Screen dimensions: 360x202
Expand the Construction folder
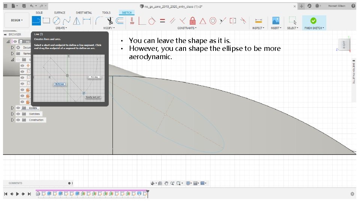12,120
